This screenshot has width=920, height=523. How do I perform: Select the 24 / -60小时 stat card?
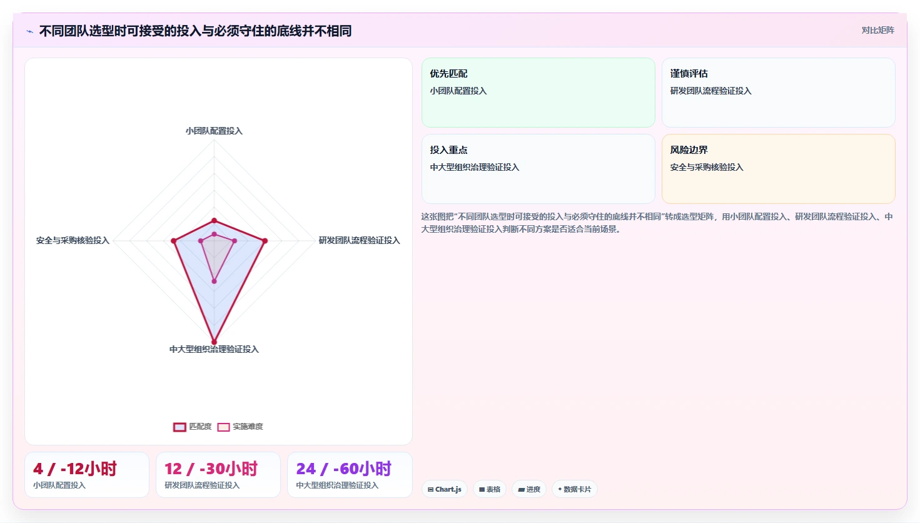pos(350,475)
